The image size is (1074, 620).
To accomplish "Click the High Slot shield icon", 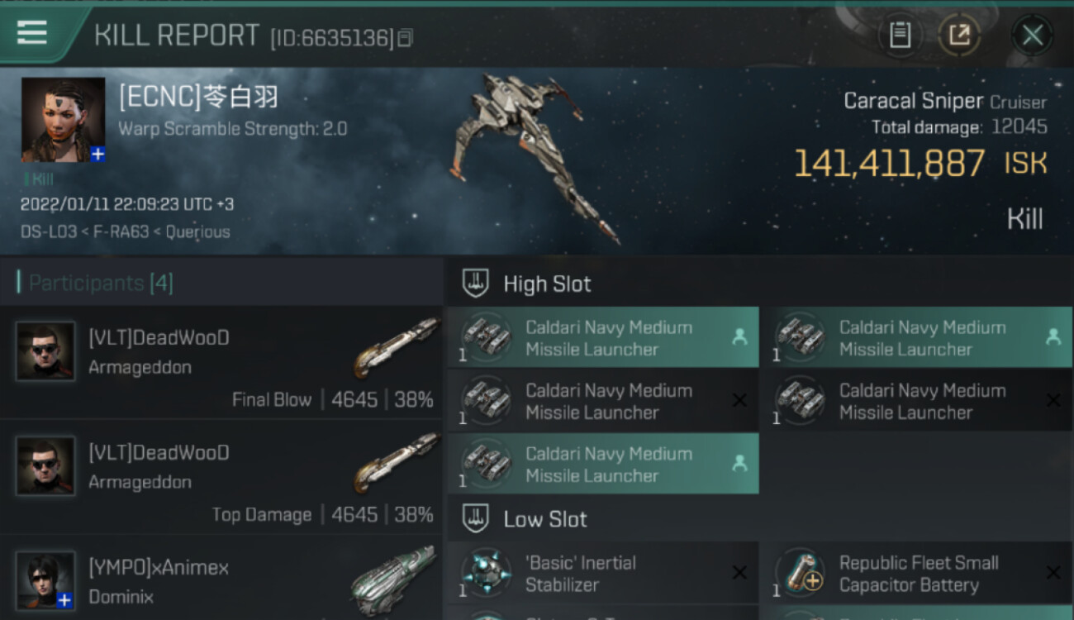I will point(475,284).
